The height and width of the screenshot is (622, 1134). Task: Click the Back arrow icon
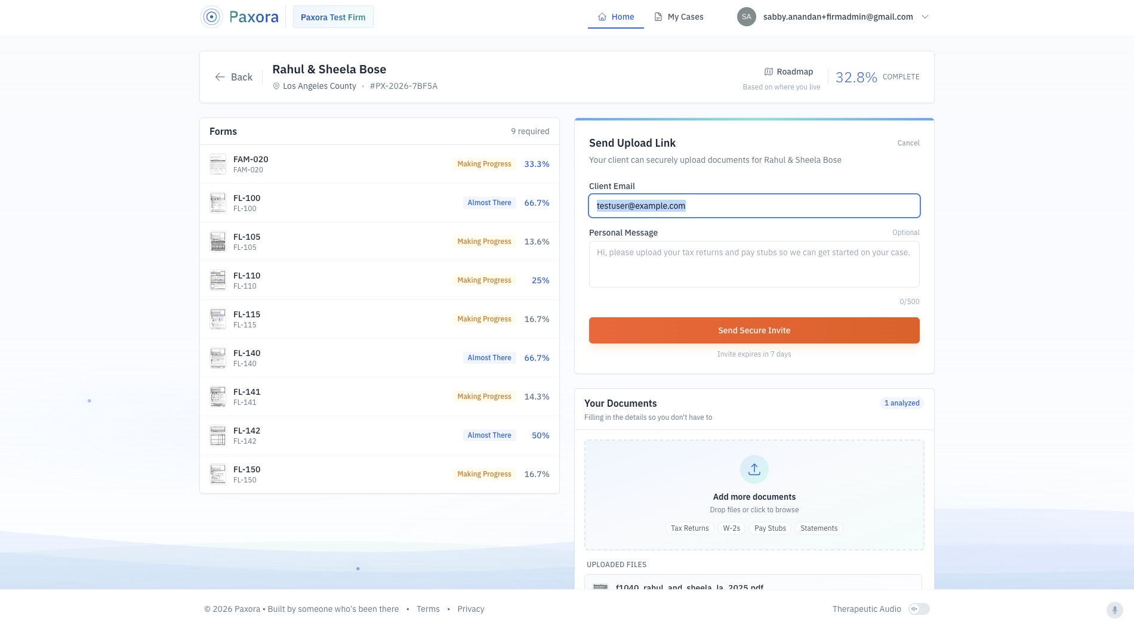[x=220, y=77]
